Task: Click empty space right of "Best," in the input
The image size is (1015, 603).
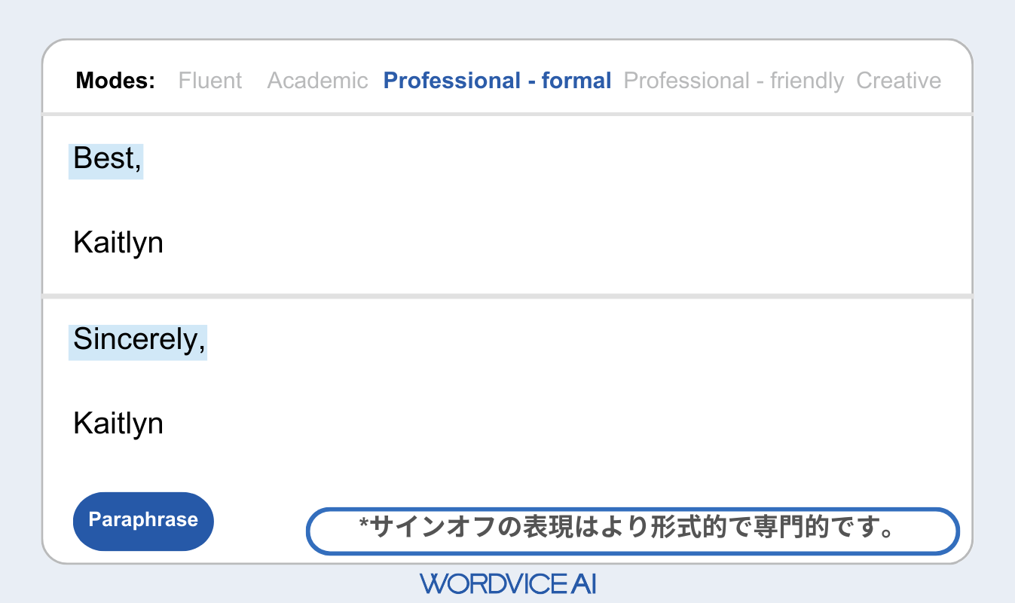Action: point(527,161)
